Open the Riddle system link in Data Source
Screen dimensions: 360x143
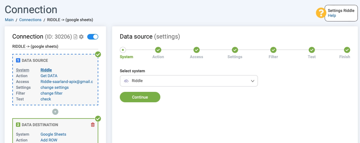46,70
